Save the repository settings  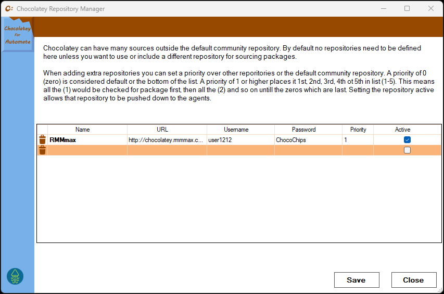tap(356, 280)
